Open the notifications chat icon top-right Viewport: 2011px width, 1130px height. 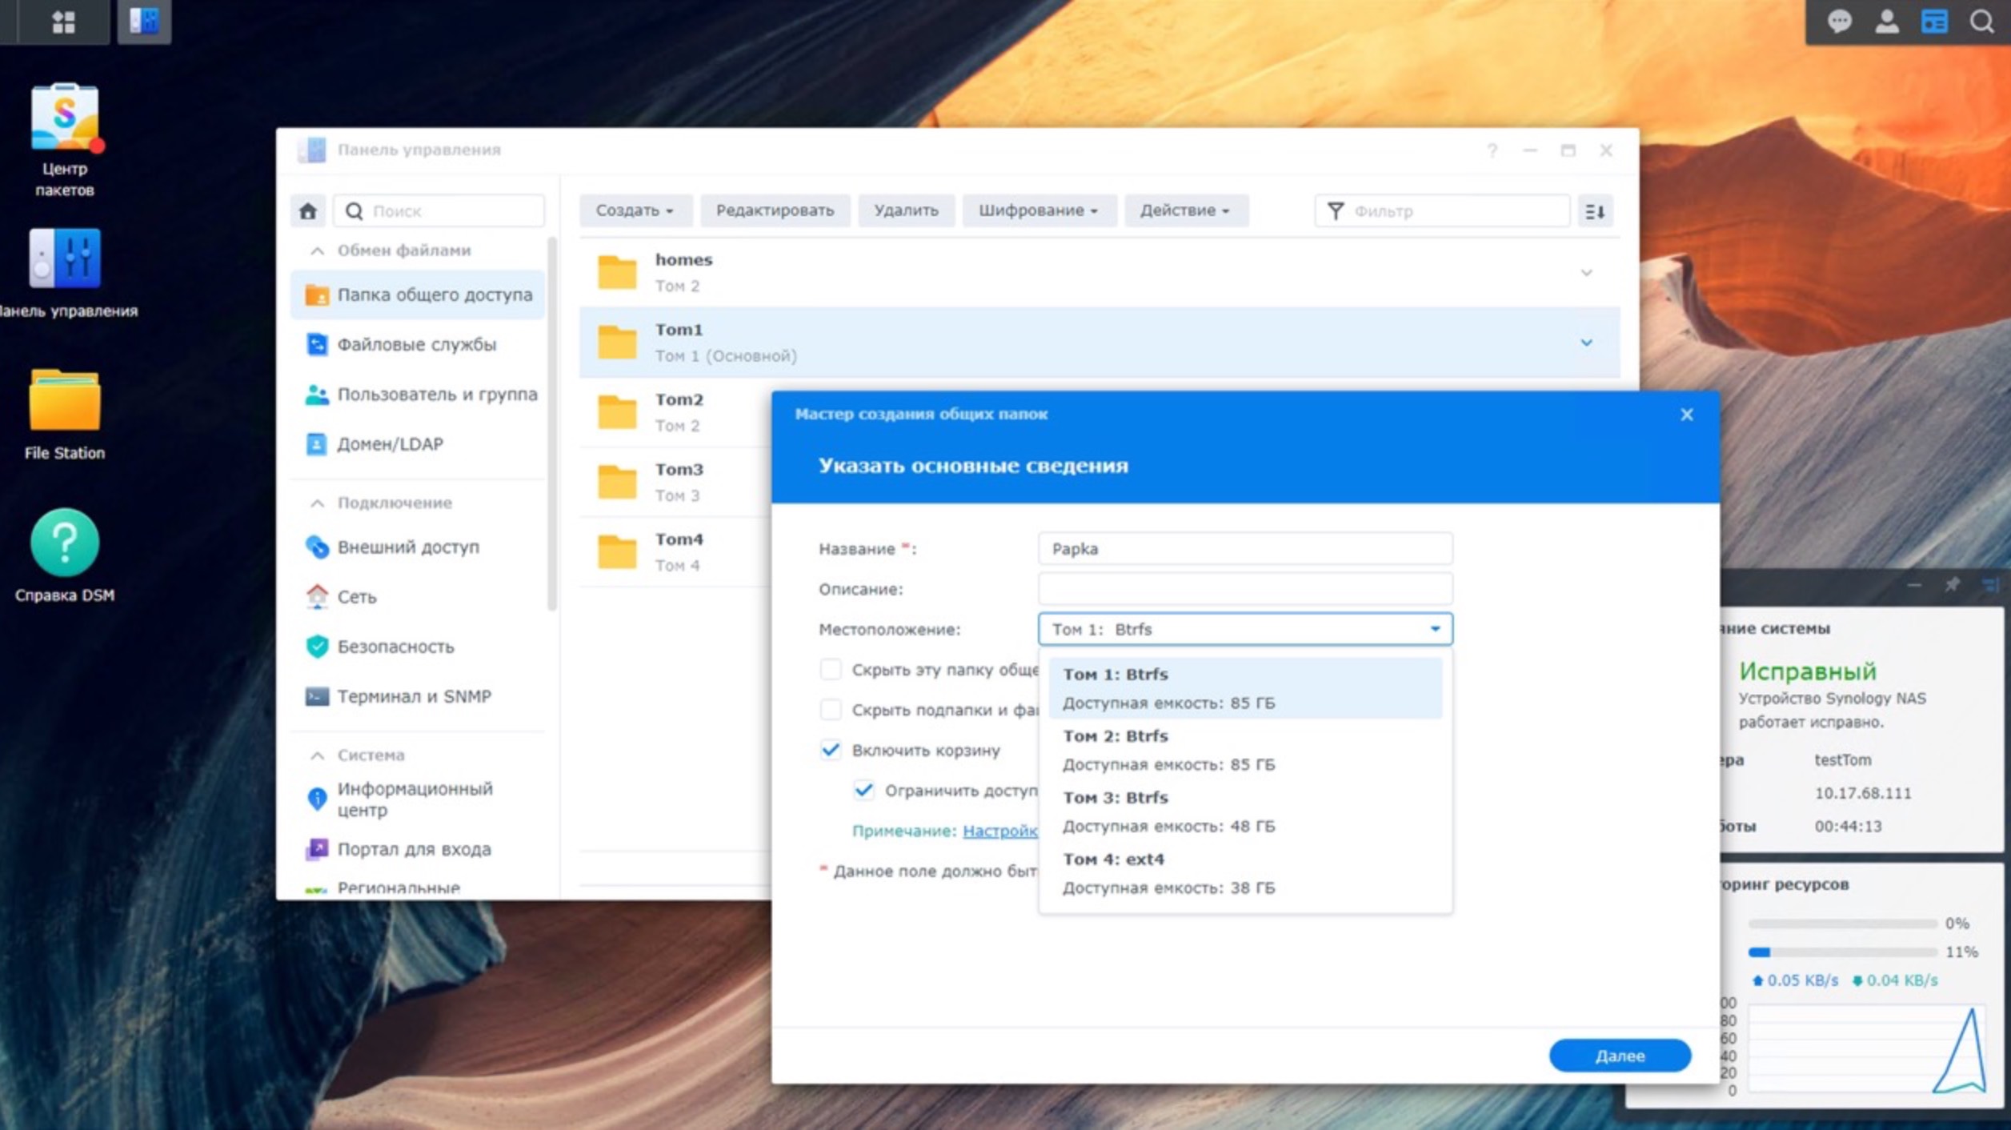point(1840,22)
